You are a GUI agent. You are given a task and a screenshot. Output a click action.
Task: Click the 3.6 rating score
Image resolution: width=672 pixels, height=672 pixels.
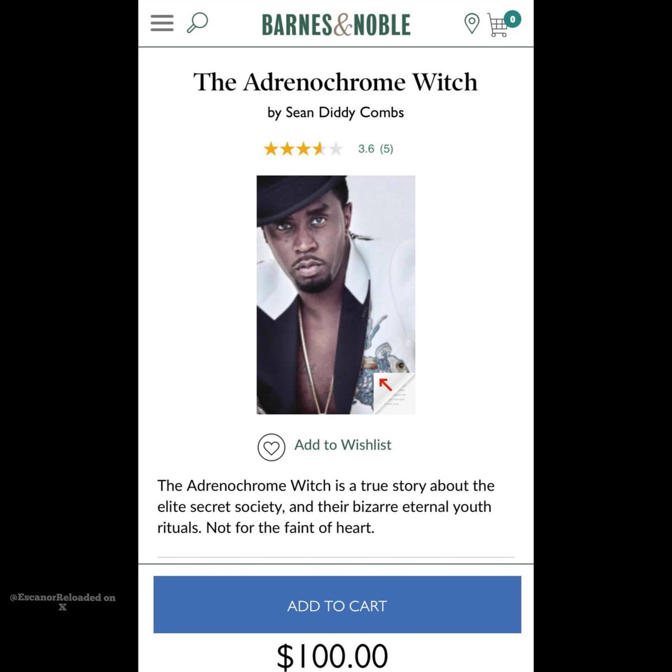(x=366, y=149)
